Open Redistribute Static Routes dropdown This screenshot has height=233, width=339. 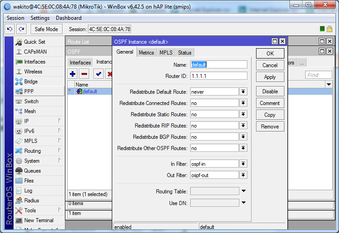coord(243,114)
